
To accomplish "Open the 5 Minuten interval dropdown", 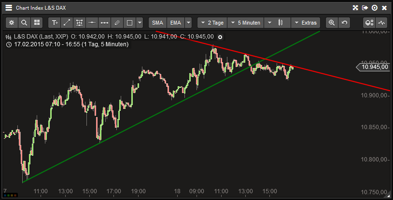I will pyautogui.click(x=245, y=23).
